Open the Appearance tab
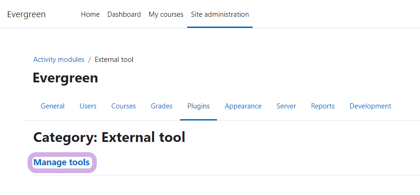420x195 pixels. coord(243,106)
